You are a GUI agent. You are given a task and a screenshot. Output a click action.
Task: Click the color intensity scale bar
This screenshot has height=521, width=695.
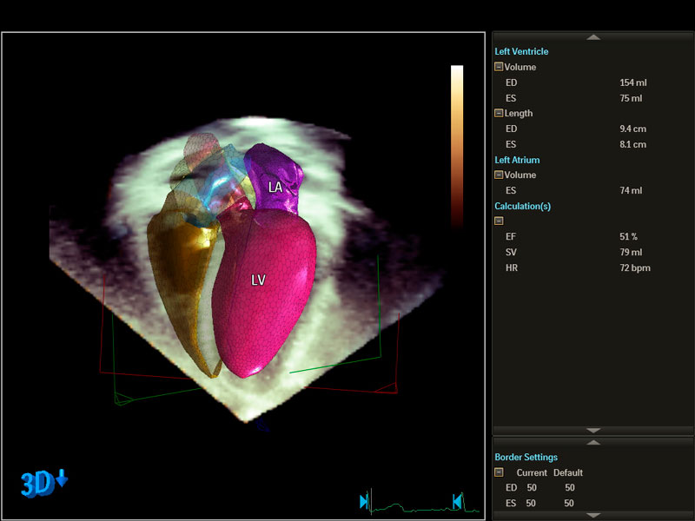[457, 146]
